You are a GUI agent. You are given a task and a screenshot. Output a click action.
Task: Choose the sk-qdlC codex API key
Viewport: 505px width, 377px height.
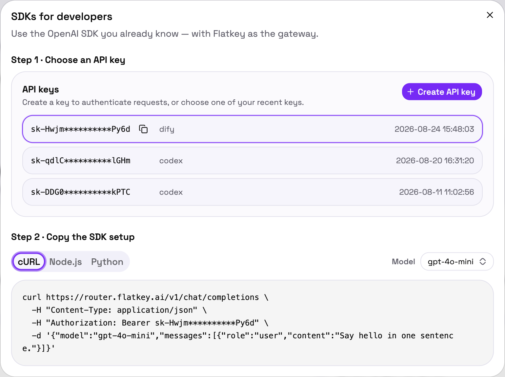tap(253, 160)
